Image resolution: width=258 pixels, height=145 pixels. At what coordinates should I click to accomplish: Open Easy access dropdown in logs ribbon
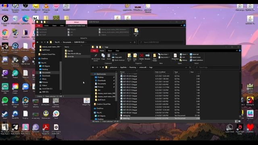164,57
